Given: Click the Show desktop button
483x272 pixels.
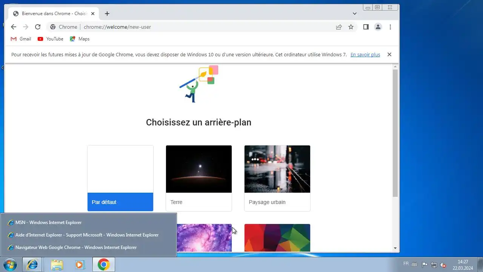Looking at the screenshot, I should click(480, 264).
